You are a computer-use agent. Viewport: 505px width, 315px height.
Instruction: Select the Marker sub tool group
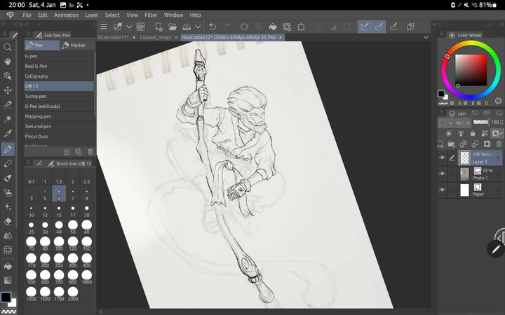click(x=77, y=45)
